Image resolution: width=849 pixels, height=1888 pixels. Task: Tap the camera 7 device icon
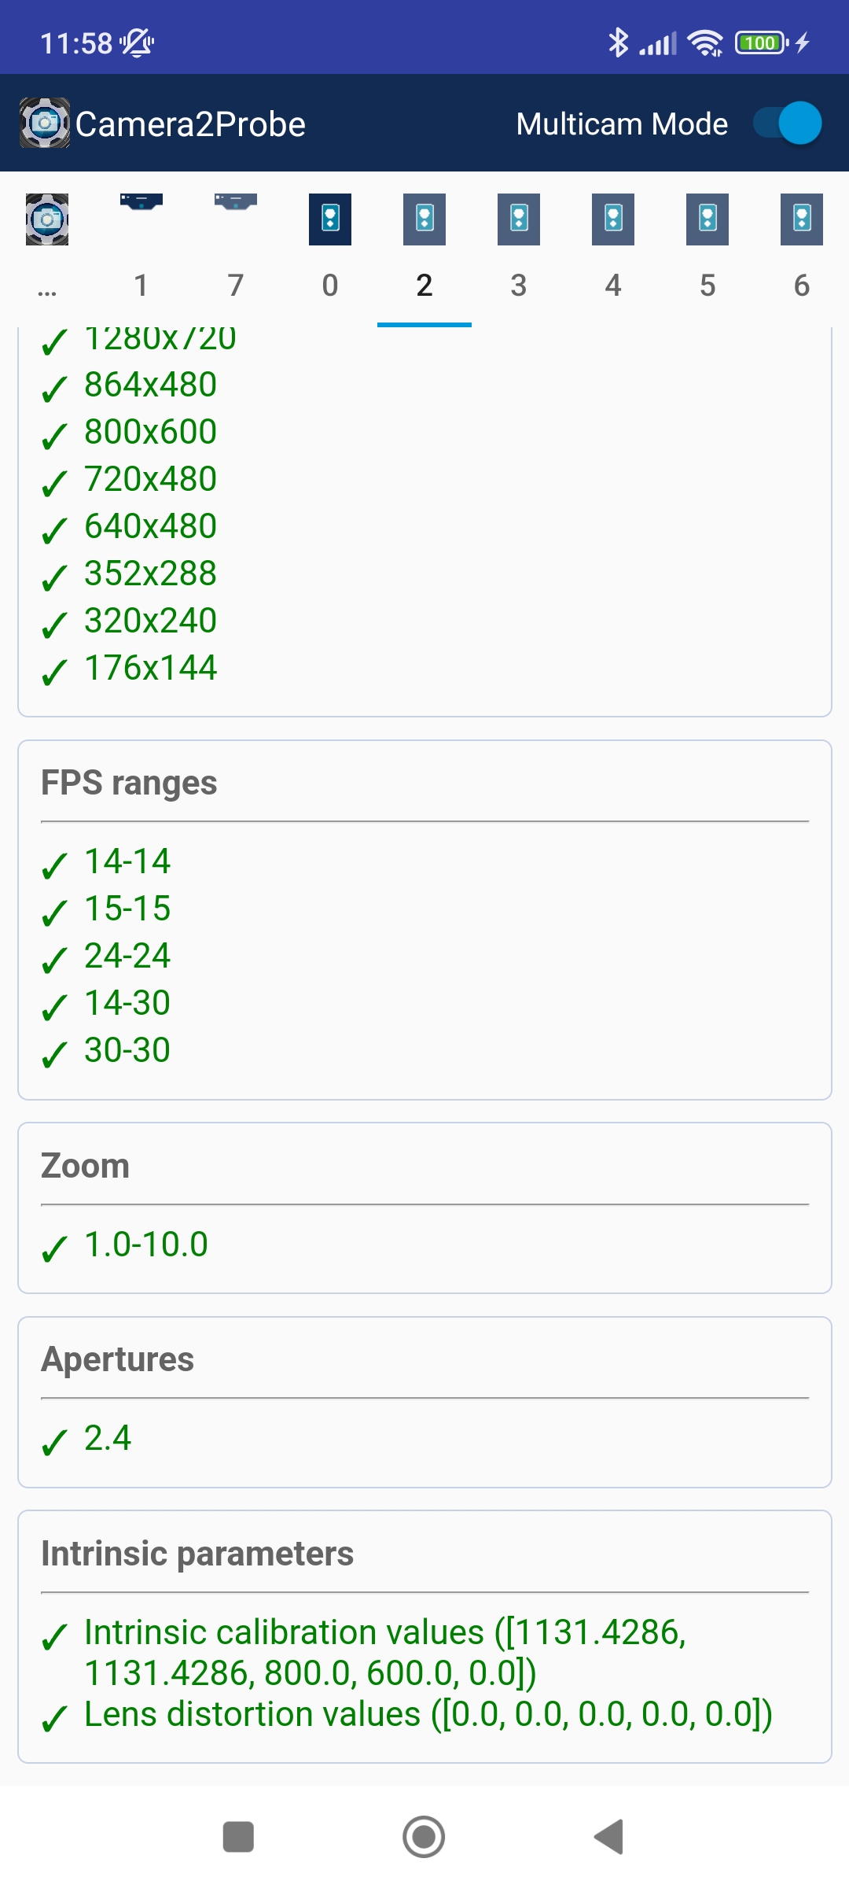(x=236, y=202)
